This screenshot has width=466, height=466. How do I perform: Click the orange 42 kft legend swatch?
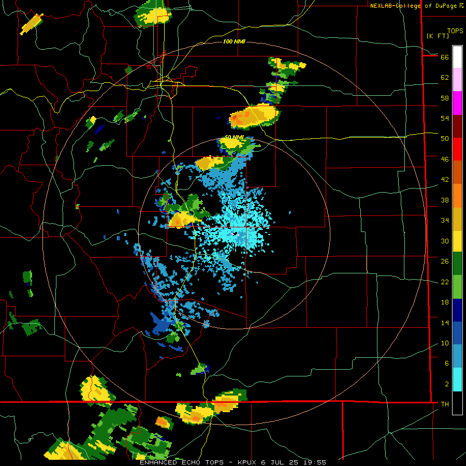pyautogui.click(x=457, y=196)
